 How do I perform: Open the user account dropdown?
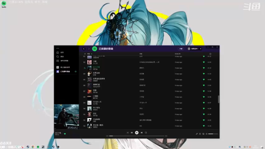click(194, 49)
